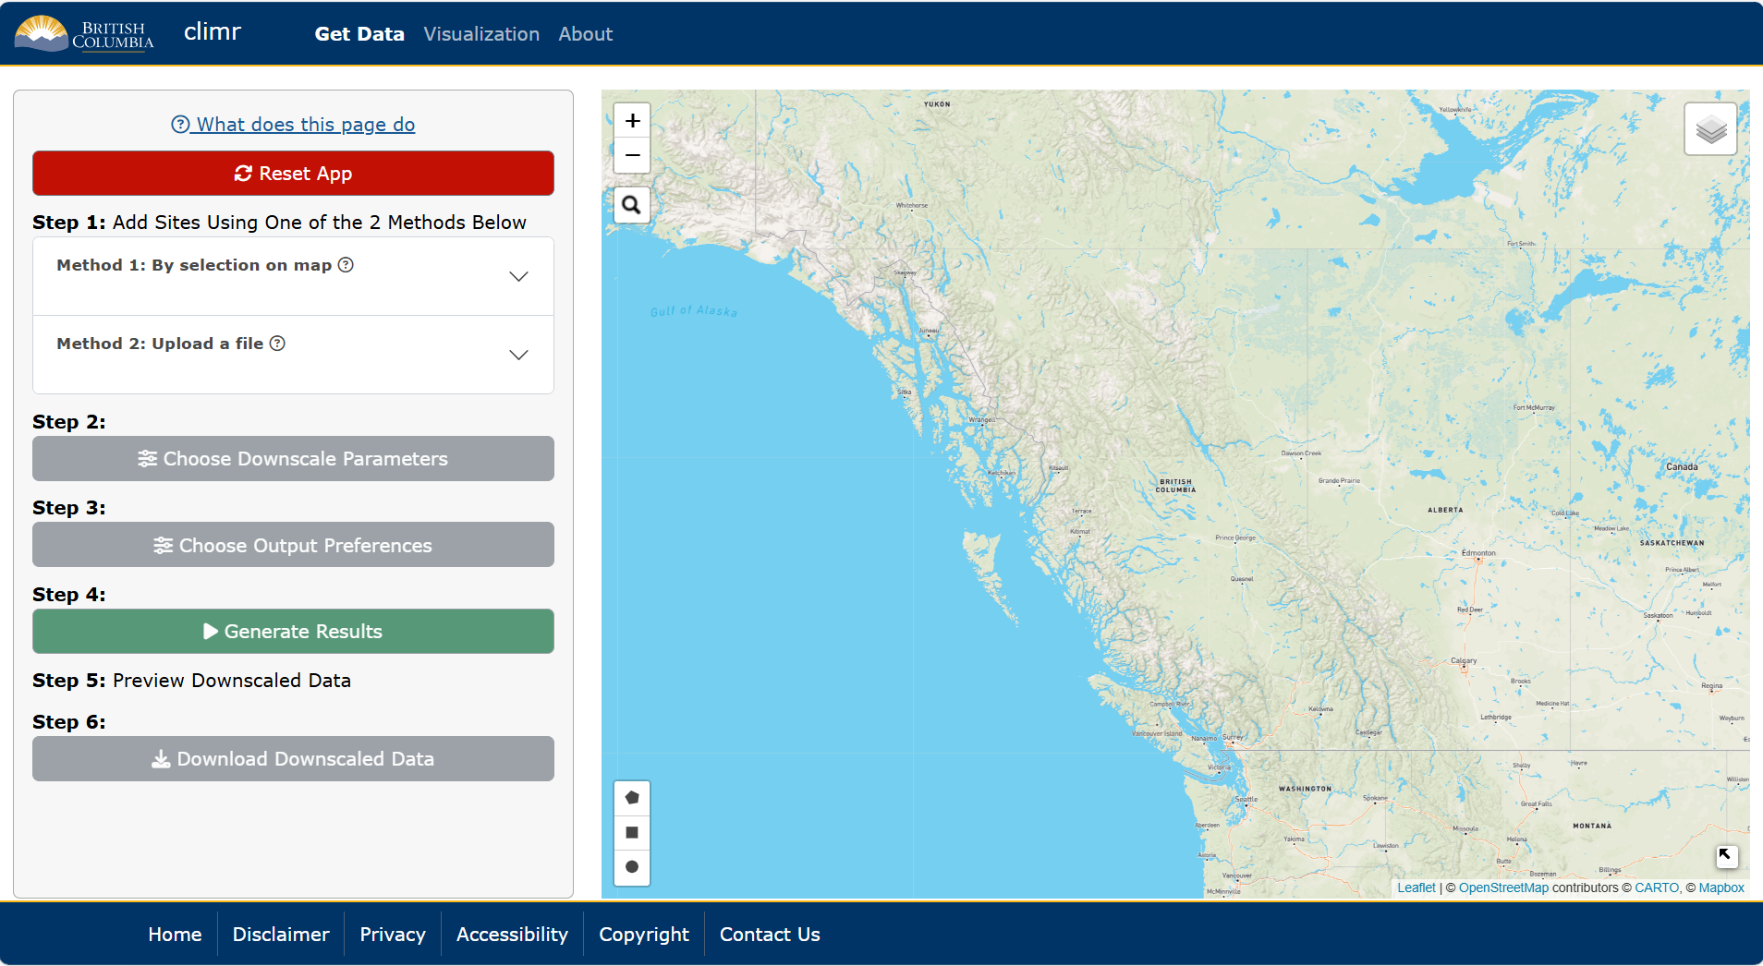Open the About tab
This screenshot has height=966, width=1763.
click(x=585, y=34)
